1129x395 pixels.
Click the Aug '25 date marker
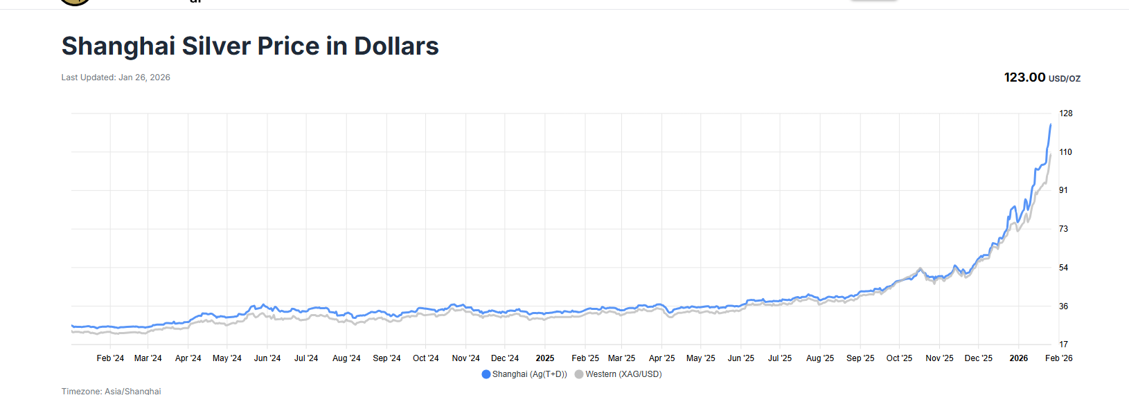tap(820, 358)
